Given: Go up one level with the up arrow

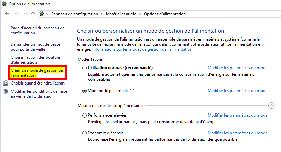Looking at the screenshot, I should pyautogui.click(x=33, y=14).
